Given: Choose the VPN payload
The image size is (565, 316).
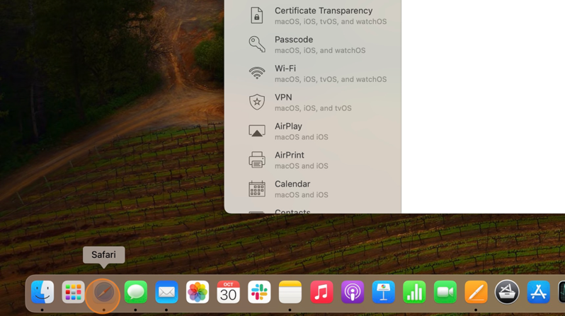Looking at the screenshot, I should pyautogui.click(x=313, y=102).
